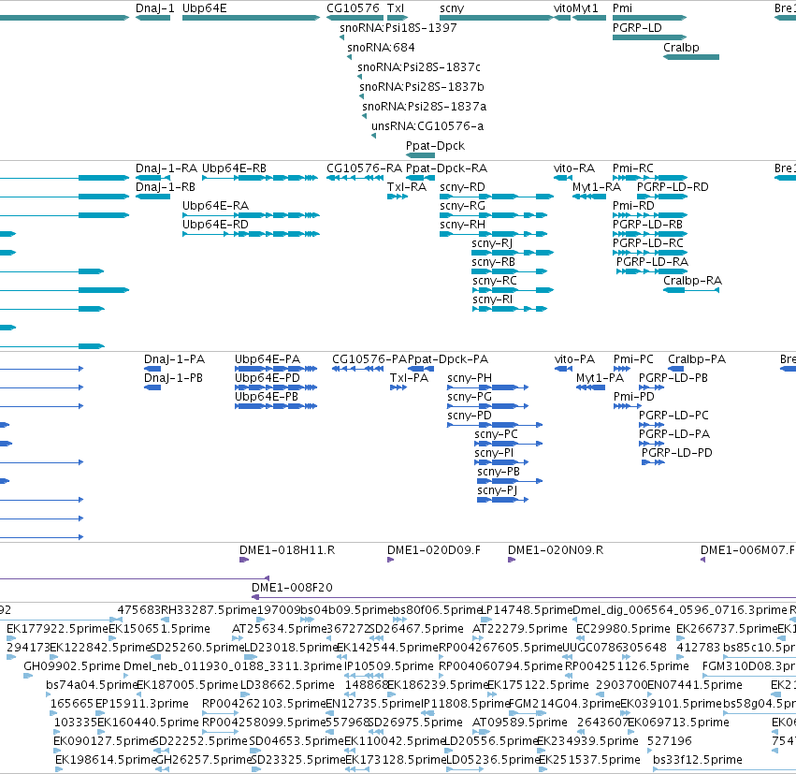
Task: Click the DnaJ-1-RA transcript label
Action: 166,168
